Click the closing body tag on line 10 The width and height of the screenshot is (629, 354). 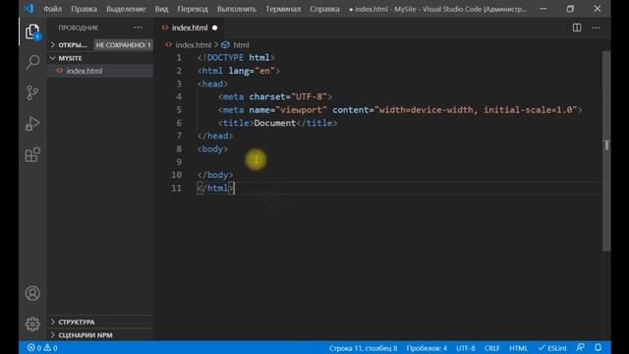click(x=215, y=175)
